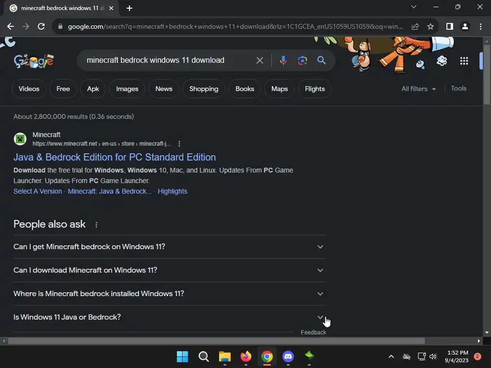Clear the search box text
Image resolution: width=491 pixels, height=368 pixels.
259,60
